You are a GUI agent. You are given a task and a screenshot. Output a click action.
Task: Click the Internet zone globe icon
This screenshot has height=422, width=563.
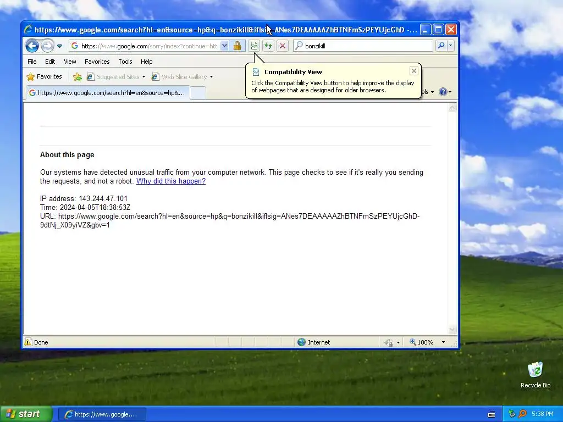click(x=302, y=342)
